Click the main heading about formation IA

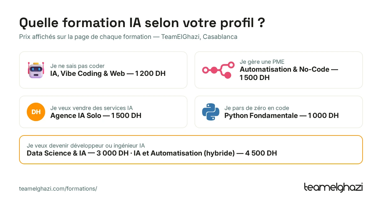142,23
